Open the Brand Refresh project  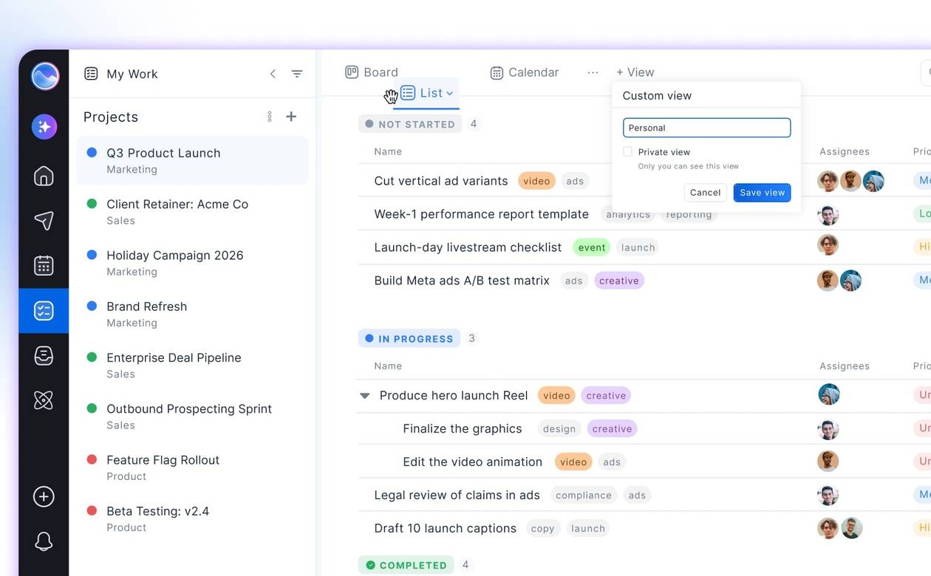pyautogui.click(x=193, y=314)
